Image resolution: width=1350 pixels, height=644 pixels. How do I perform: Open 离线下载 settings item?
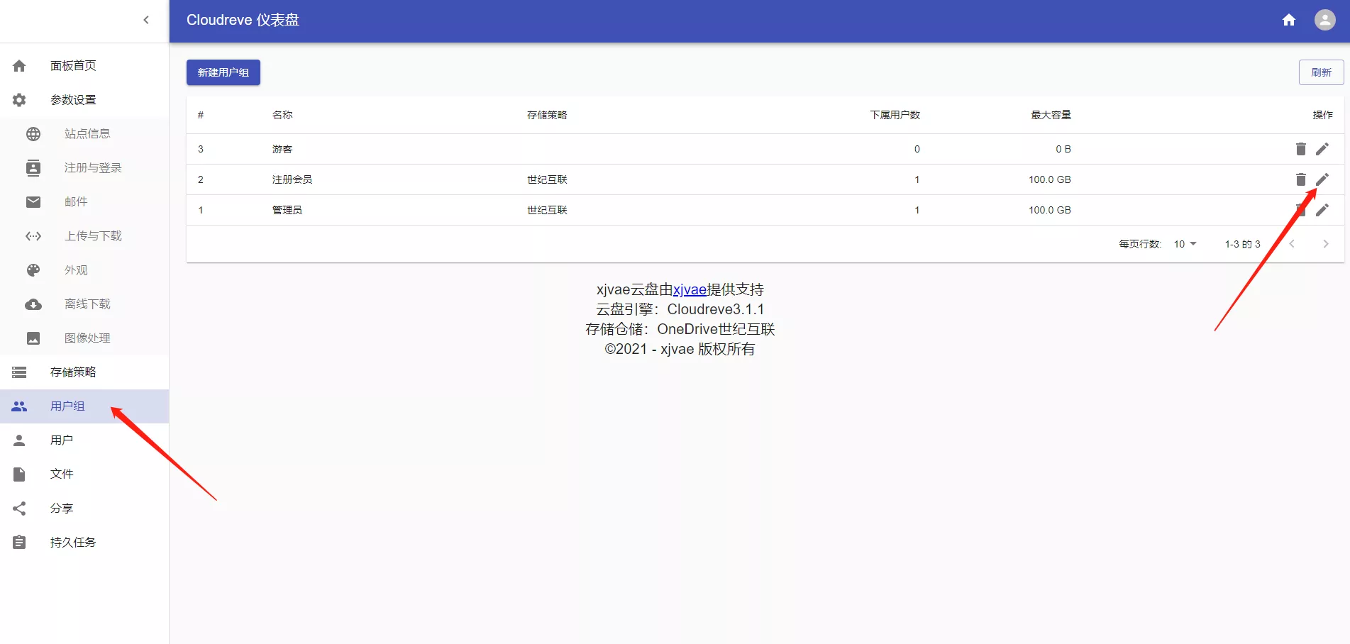[87, 304]
